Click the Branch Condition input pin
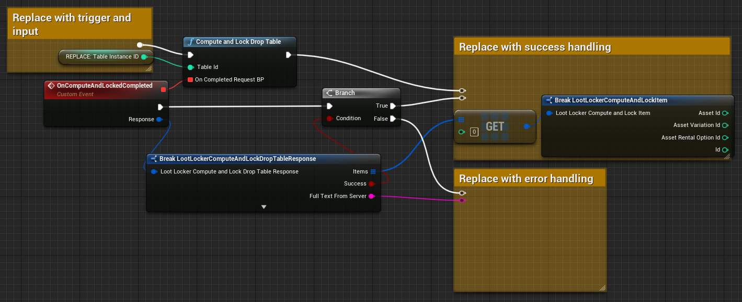Viewport: 742px width, 302px height. coord(329,119)
